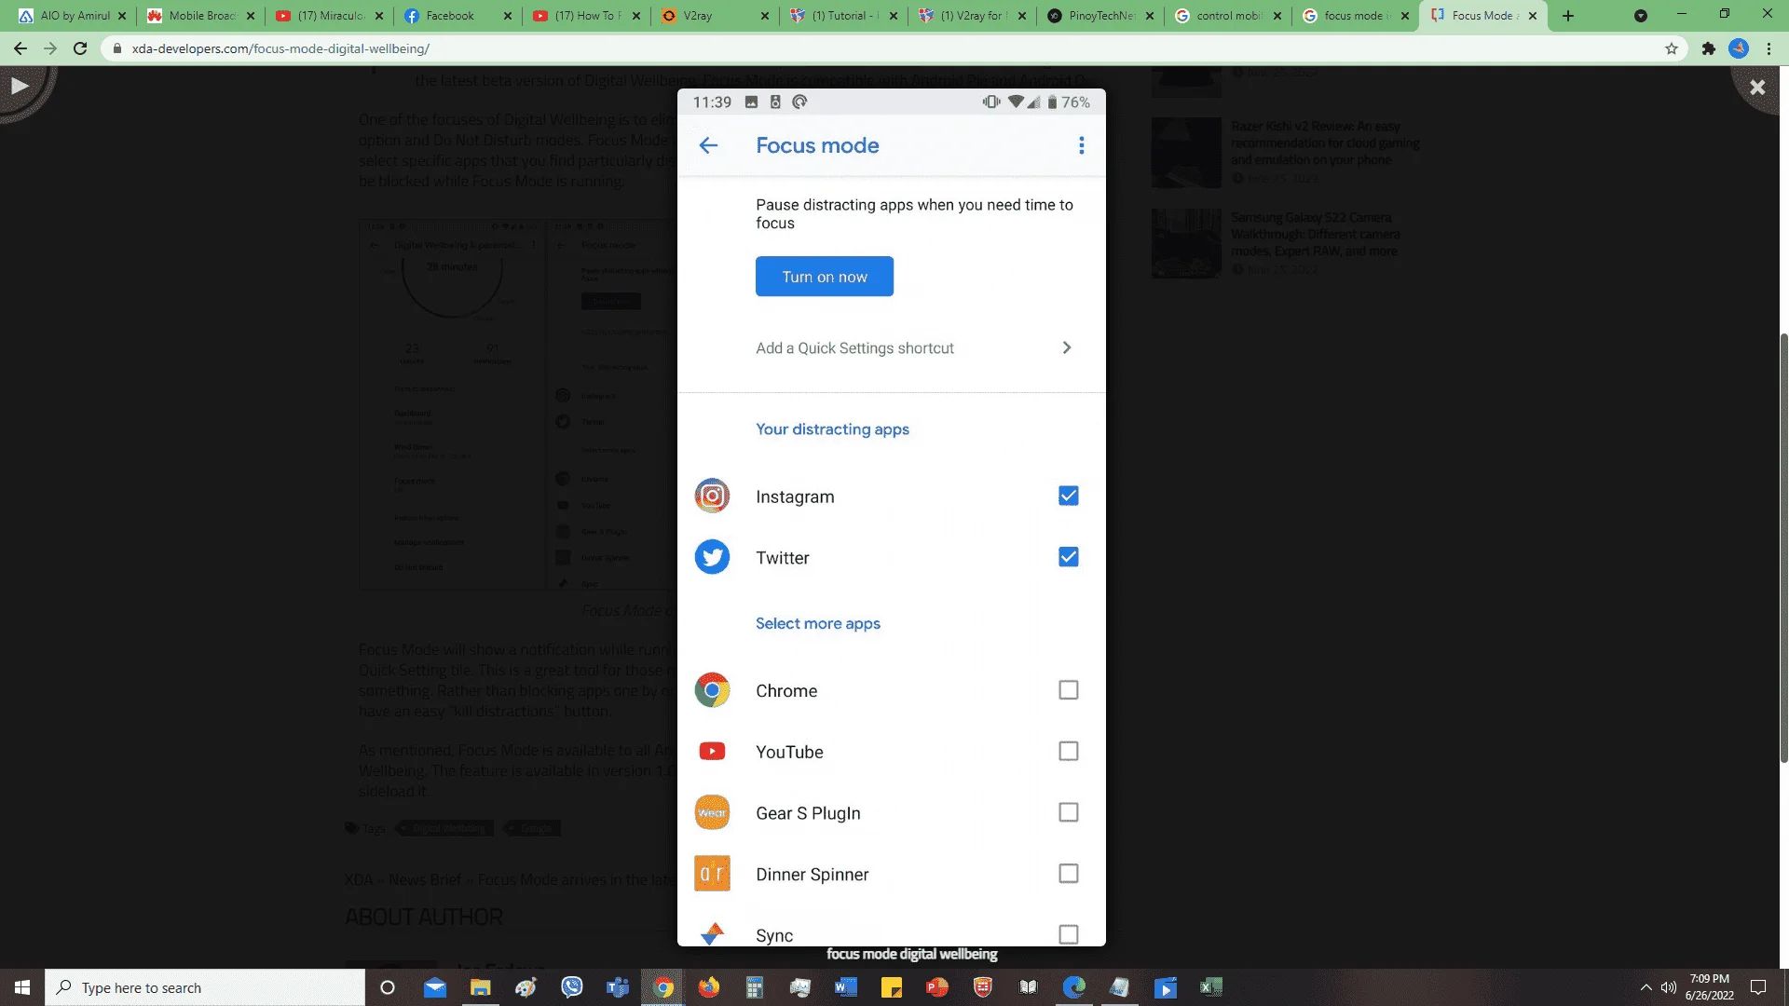Switch to the AIO by Amirul tab
The height and width of the screenshot is (1006, 1789).
pos(72,16)
